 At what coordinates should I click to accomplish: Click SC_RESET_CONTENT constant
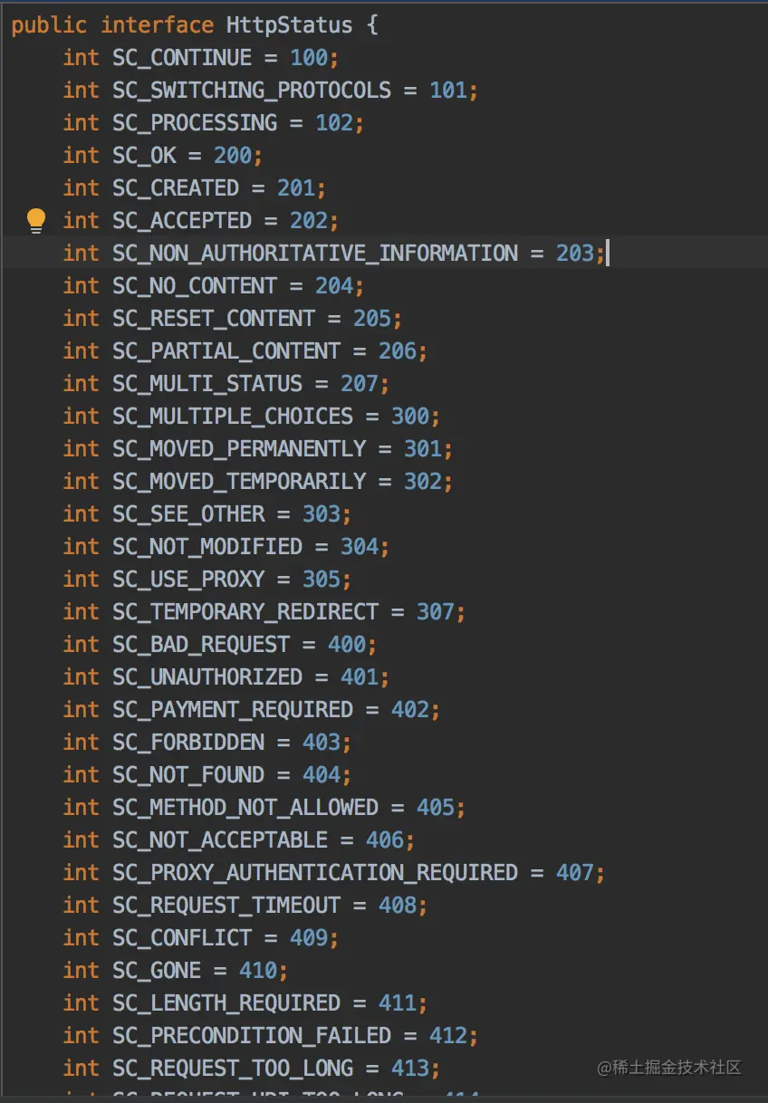pos(214,319)
